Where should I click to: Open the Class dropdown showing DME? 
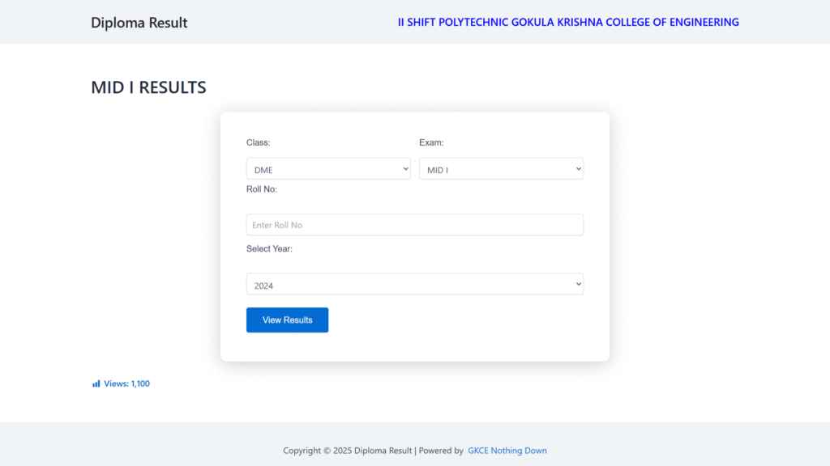pyautogui.click(x=327, y=170)
